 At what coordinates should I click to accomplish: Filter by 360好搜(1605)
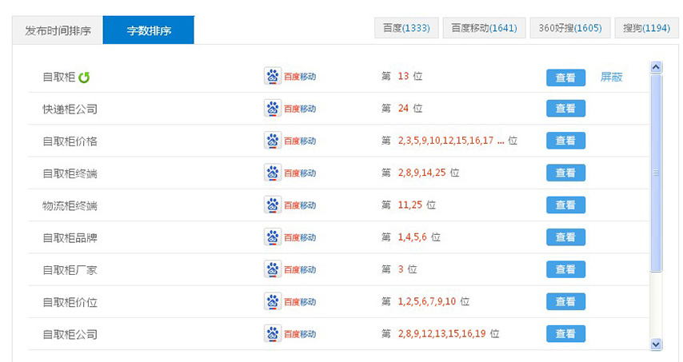tap(570, 28)
